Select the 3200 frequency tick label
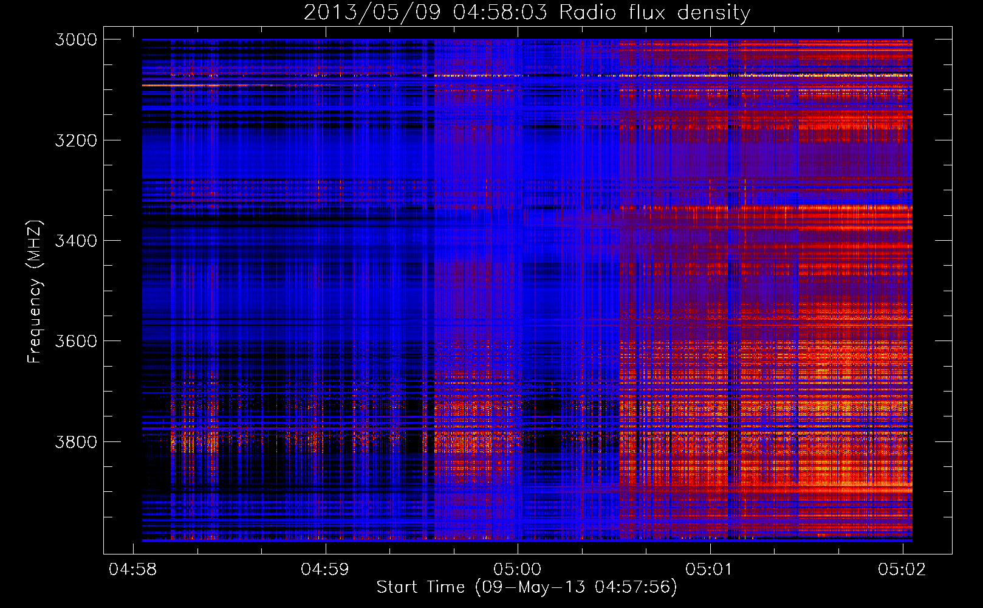Viewport: 983px width, 608px height. 76,140
